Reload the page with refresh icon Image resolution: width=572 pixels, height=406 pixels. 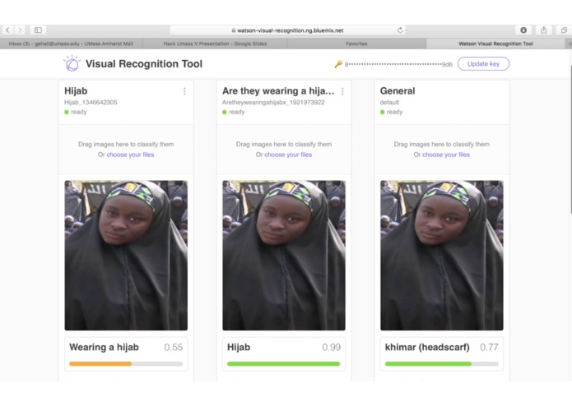(400, 30)
